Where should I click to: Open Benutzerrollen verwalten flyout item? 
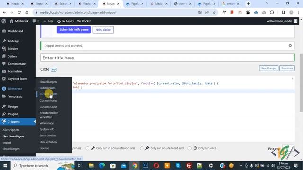click(x=49, y=115)
